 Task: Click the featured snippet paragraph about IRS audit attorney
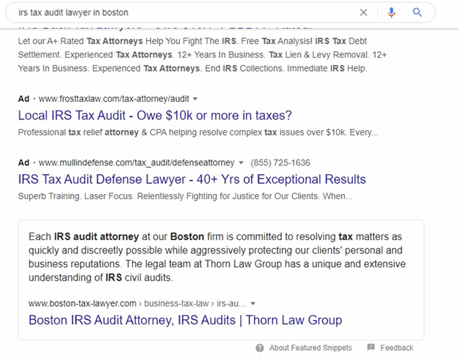pyautogui.click(x=217, y=257)
